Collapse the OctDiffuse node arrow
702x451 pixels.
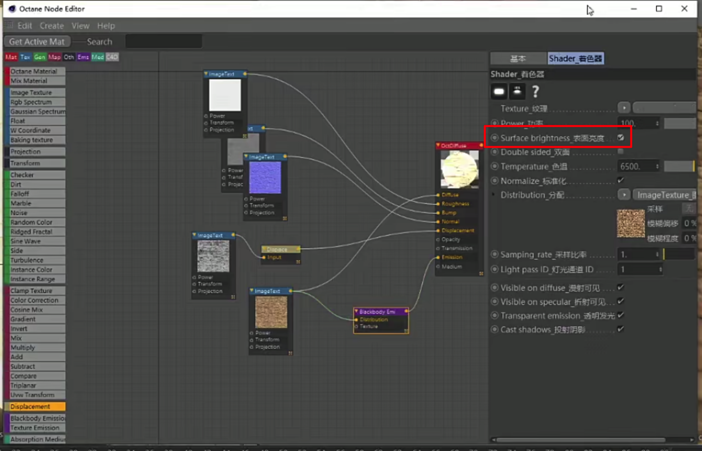pyautogui.click(x=438, y=145)
